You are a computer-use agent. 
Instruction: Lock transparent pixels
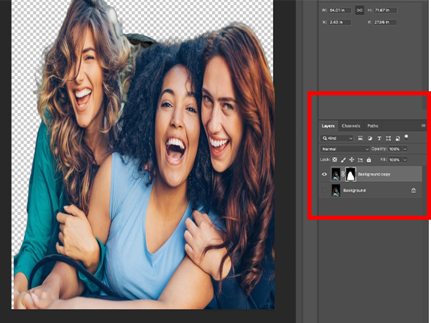(334, 160)
